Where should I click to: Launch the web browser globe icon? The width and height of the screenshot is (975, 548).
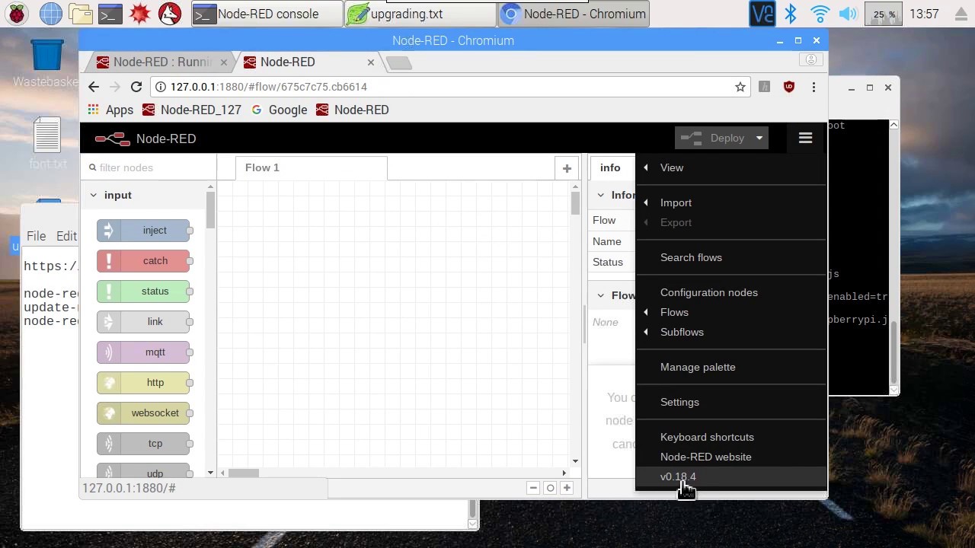coord(50,14)
